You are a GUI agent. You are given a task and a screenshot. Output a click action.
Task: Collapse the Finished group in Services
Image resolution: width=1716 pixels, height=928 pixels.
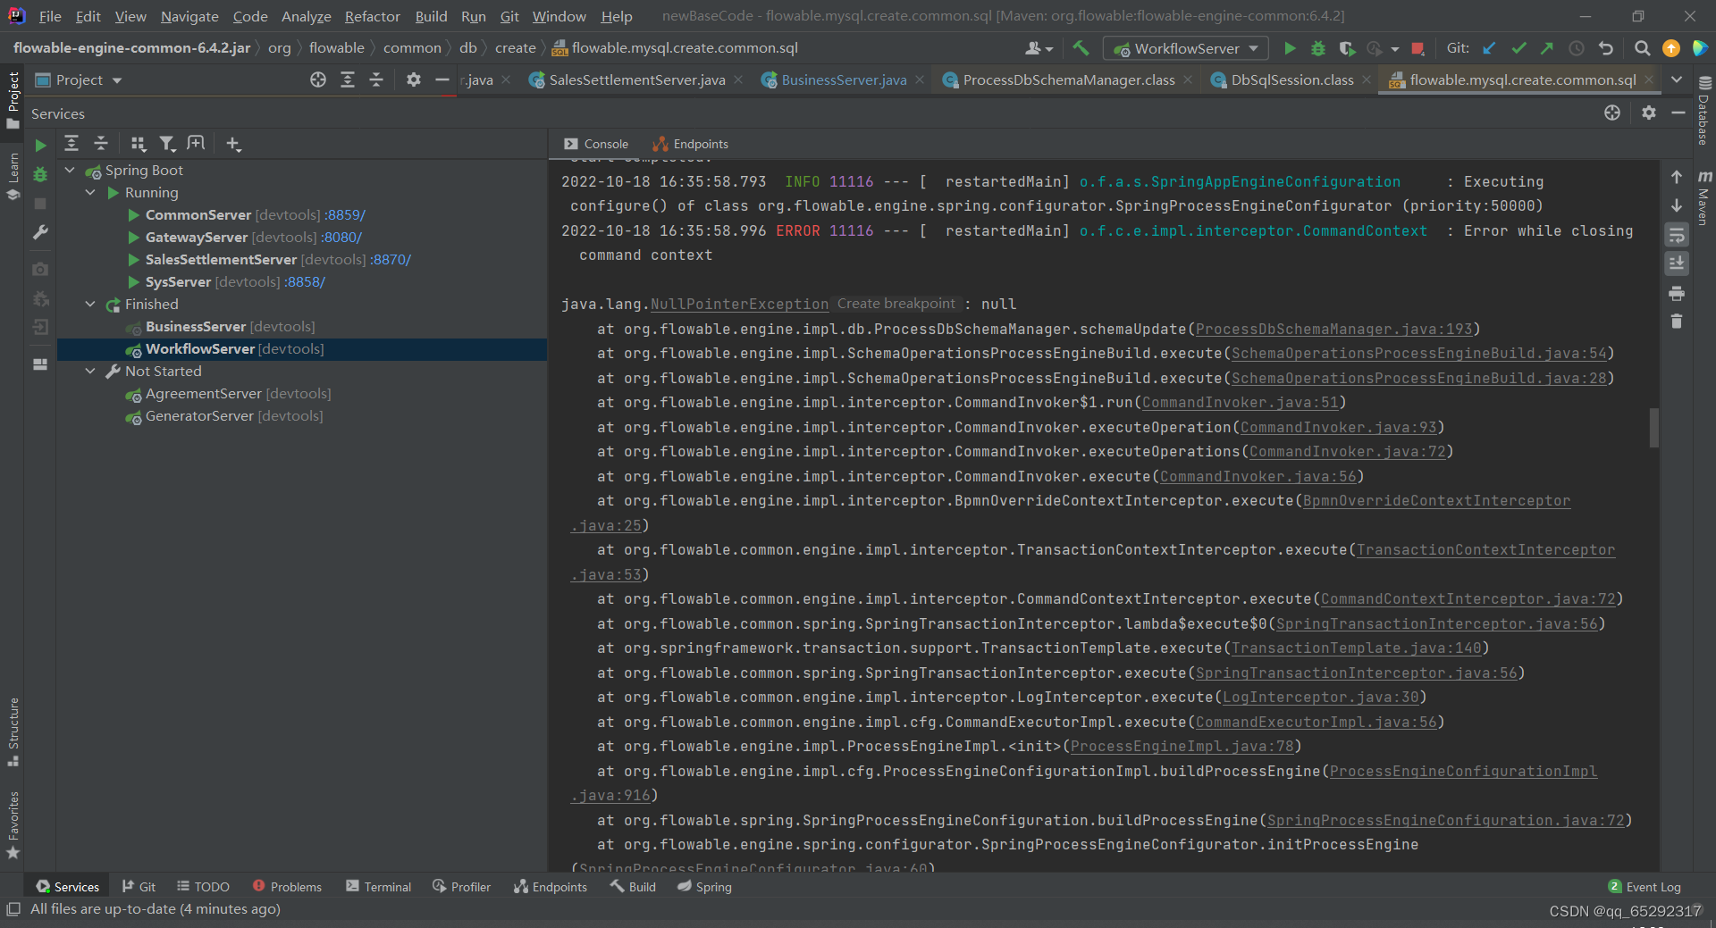89,304
